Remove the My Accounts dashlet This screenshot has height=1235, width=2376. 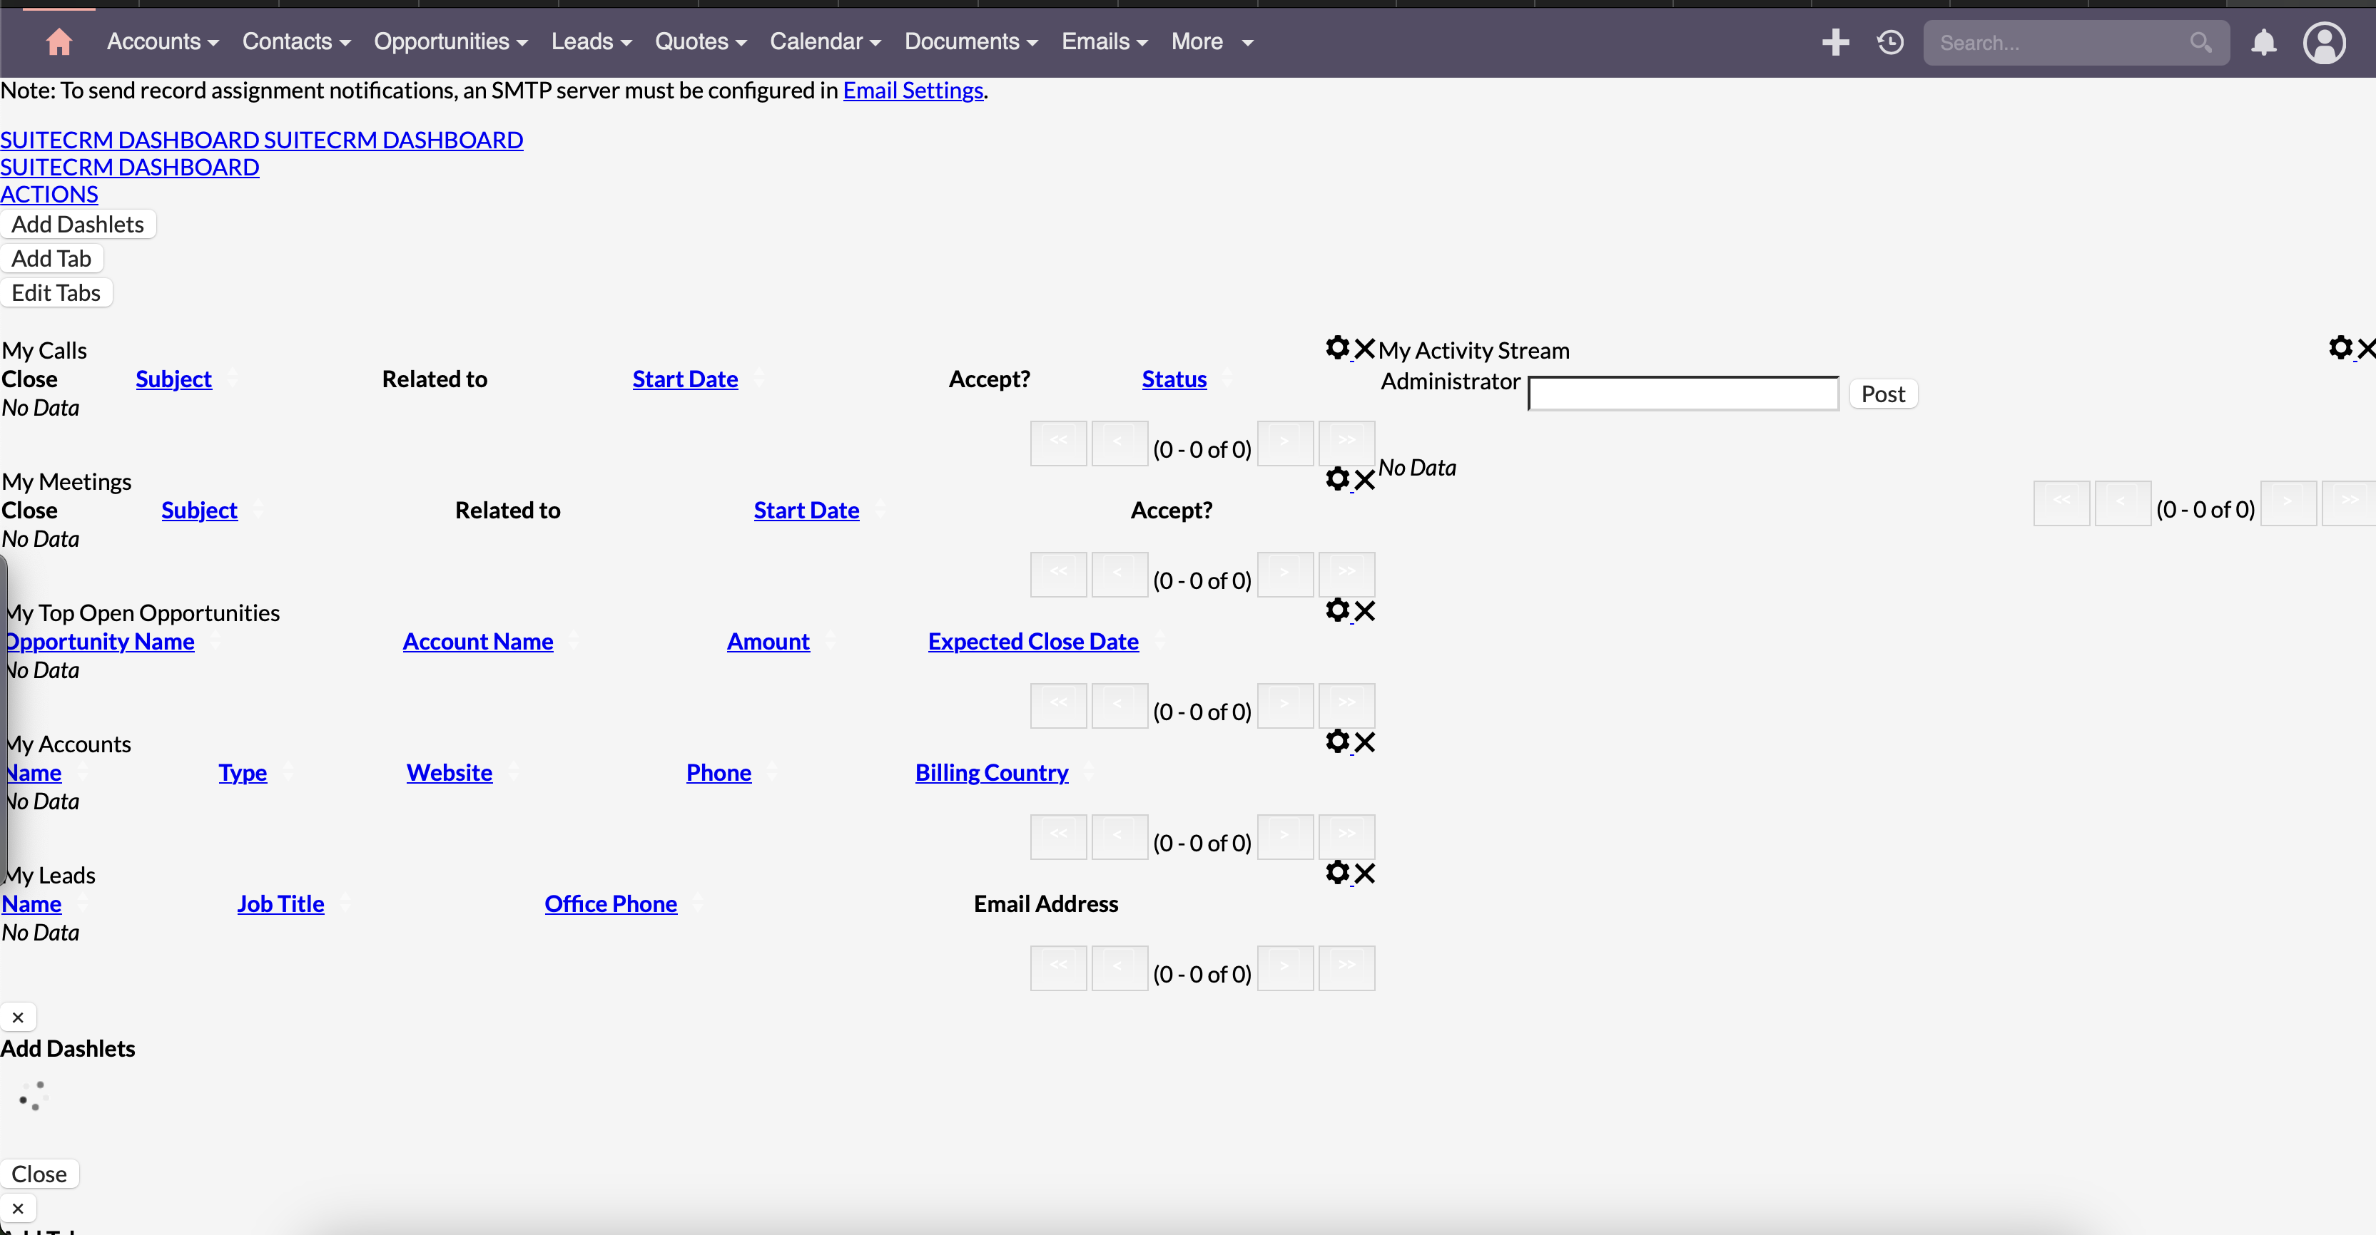[1364, 742]
